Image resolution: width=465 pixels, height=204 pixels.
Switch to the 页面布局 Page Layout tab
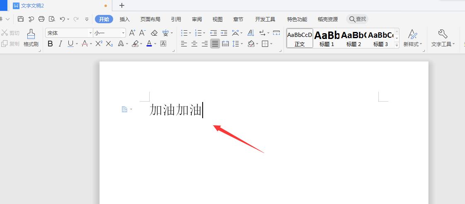[x=150, y=19]
